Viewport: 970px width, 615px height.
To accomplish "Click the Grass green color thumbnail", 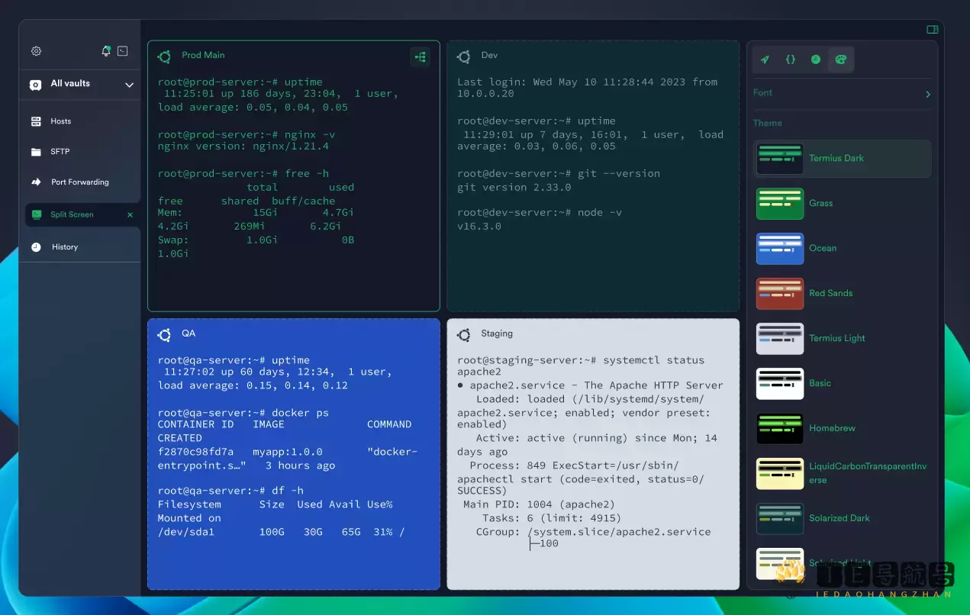I will pos(780,204).
